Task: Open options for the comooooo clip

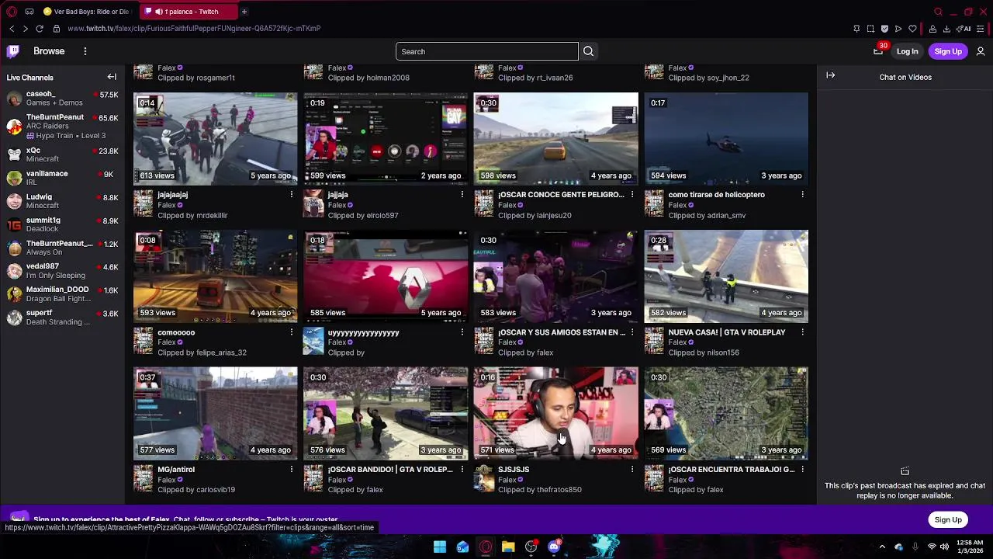Action: [292, 332]
